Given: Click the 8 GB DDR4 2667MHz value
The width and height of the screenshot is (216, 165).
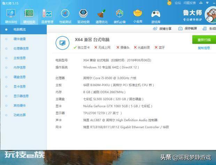Looking at the screenshot, I should coord(104,92).
